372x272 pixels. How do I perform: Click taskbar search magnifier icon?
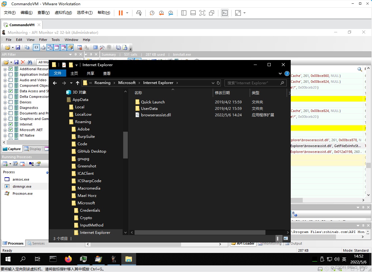[x=23, y=259]
